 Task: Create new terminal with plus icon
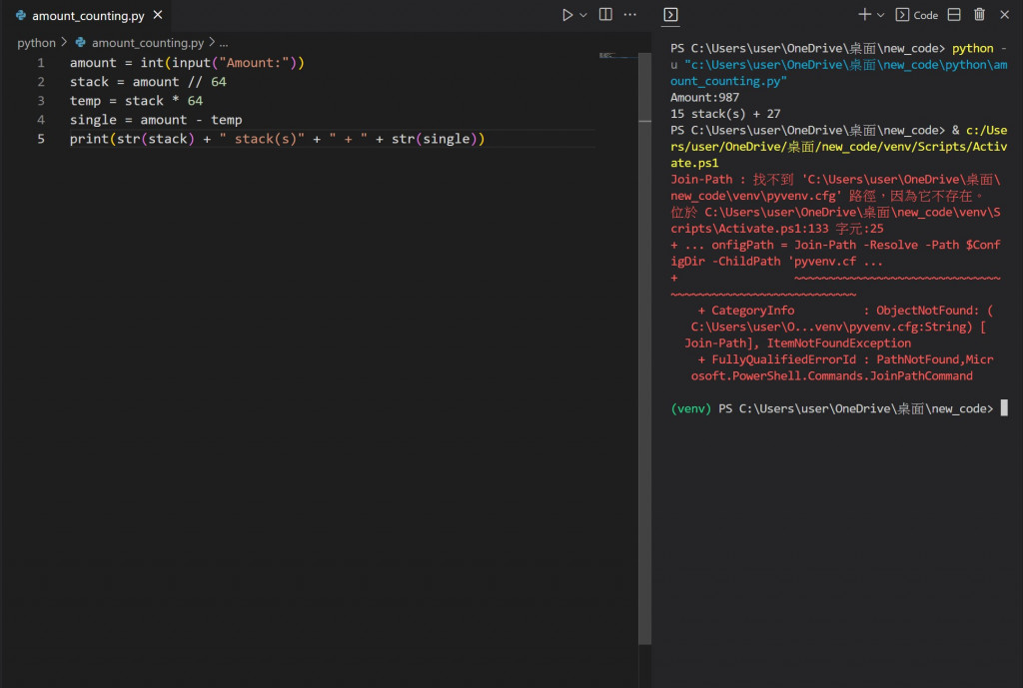[x=864, y=14]
